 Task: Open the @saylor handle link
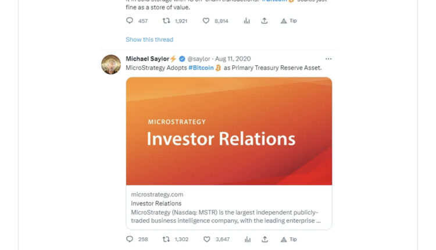(x=199, y=59)
